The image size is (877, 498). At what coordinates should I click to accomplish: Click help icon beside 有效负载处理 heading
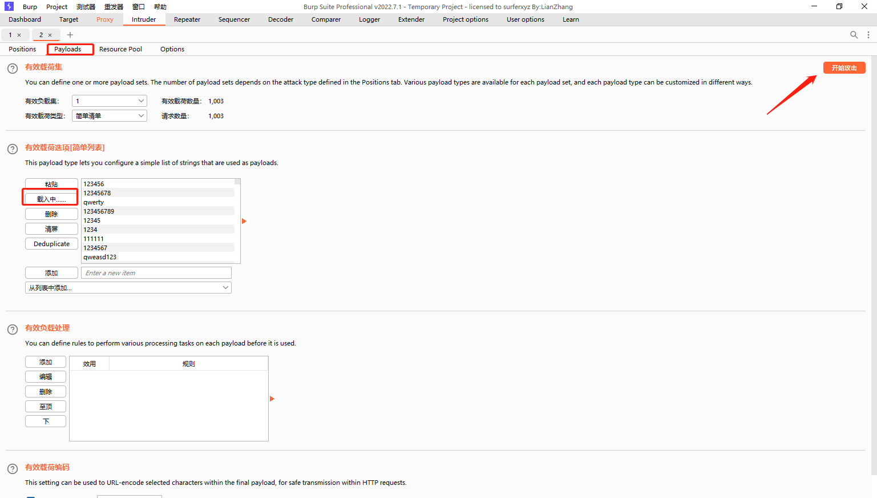pos(13,330)
